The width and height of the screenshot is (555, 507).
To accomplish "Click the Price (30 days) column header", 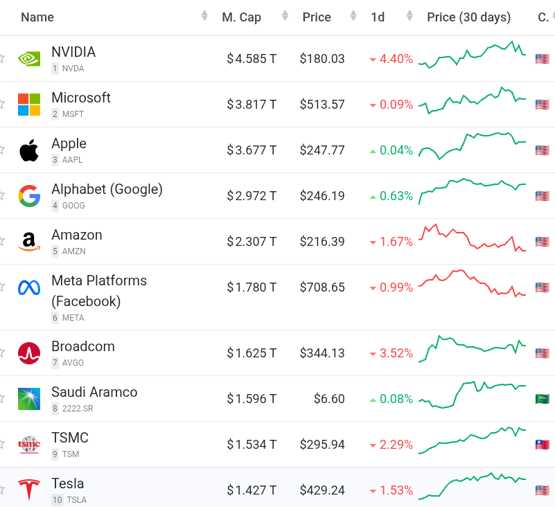I will [x=468, y=17].
